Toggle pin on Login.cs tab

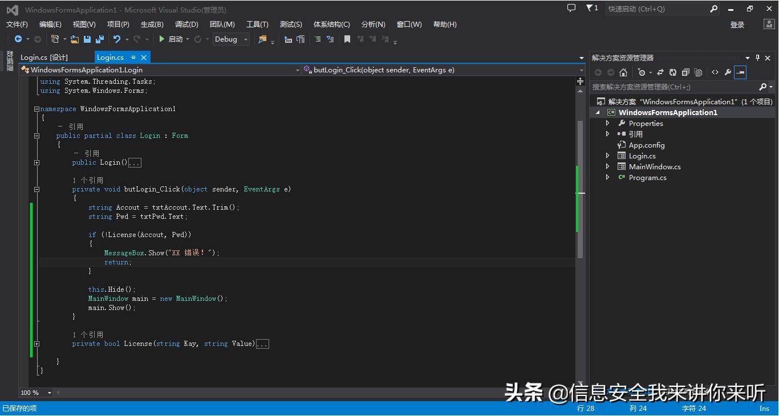point(133,58)
